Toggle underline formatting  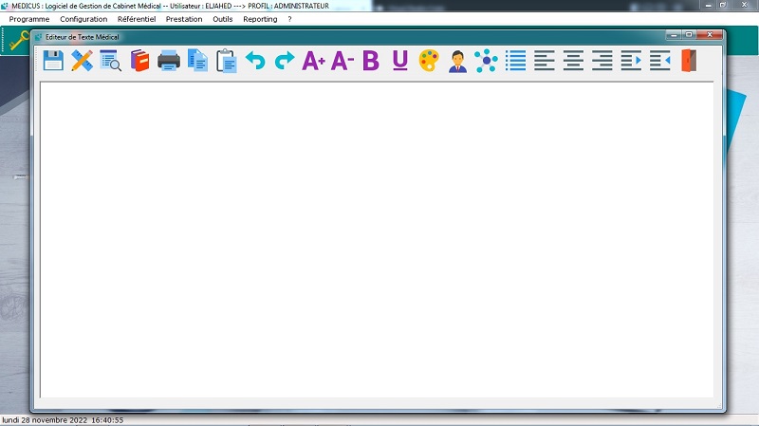[399, 61]
